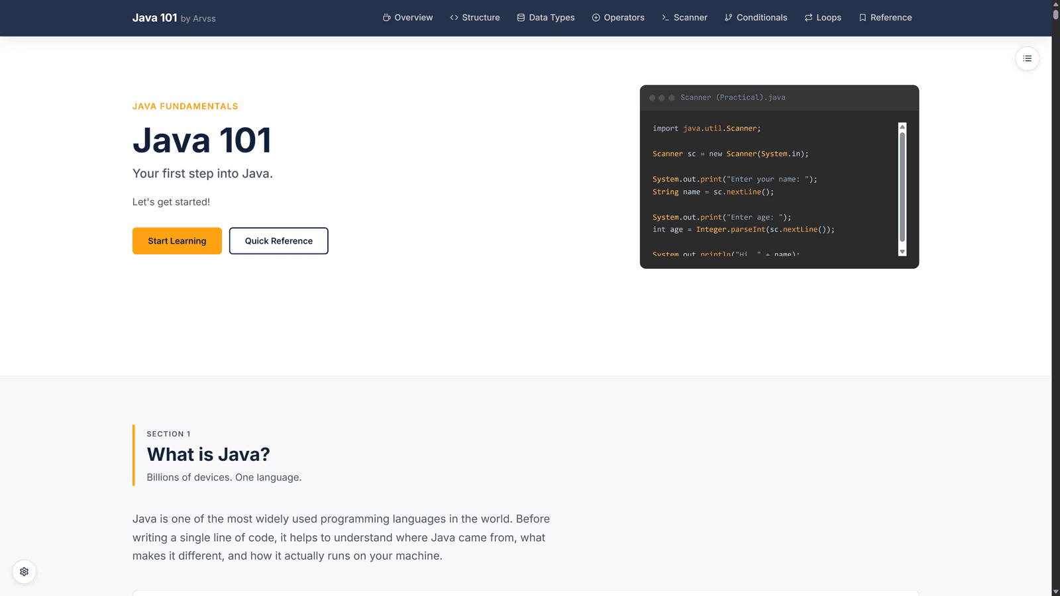Go to the Loops nav item
1060x596 pixels.
822,18
